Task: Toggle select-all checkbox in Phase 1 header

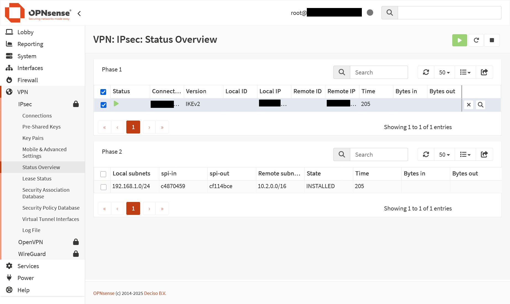Action: coord(103,92)
